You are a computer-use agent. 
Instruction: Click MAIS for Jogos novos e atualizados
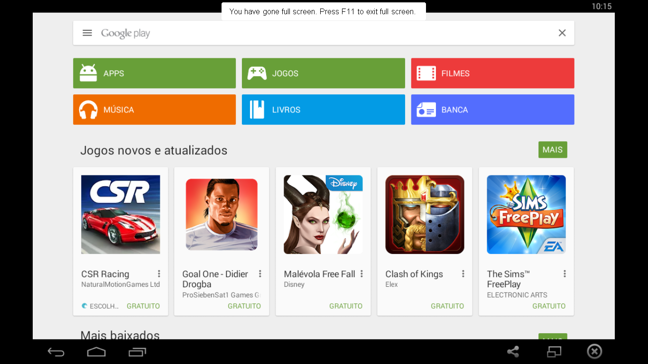tap(553, 150)
